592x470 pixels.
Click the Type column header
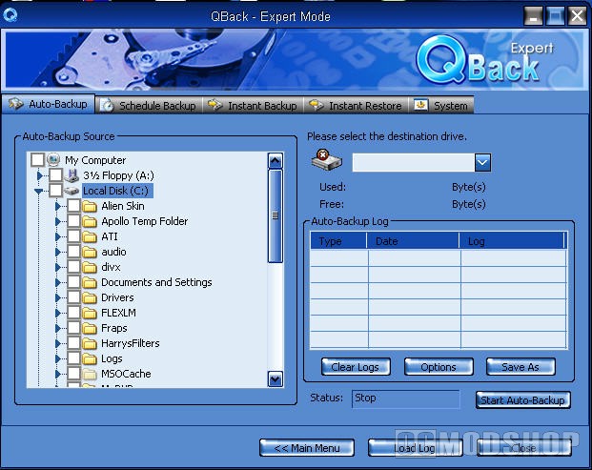[x=338, y=241]
